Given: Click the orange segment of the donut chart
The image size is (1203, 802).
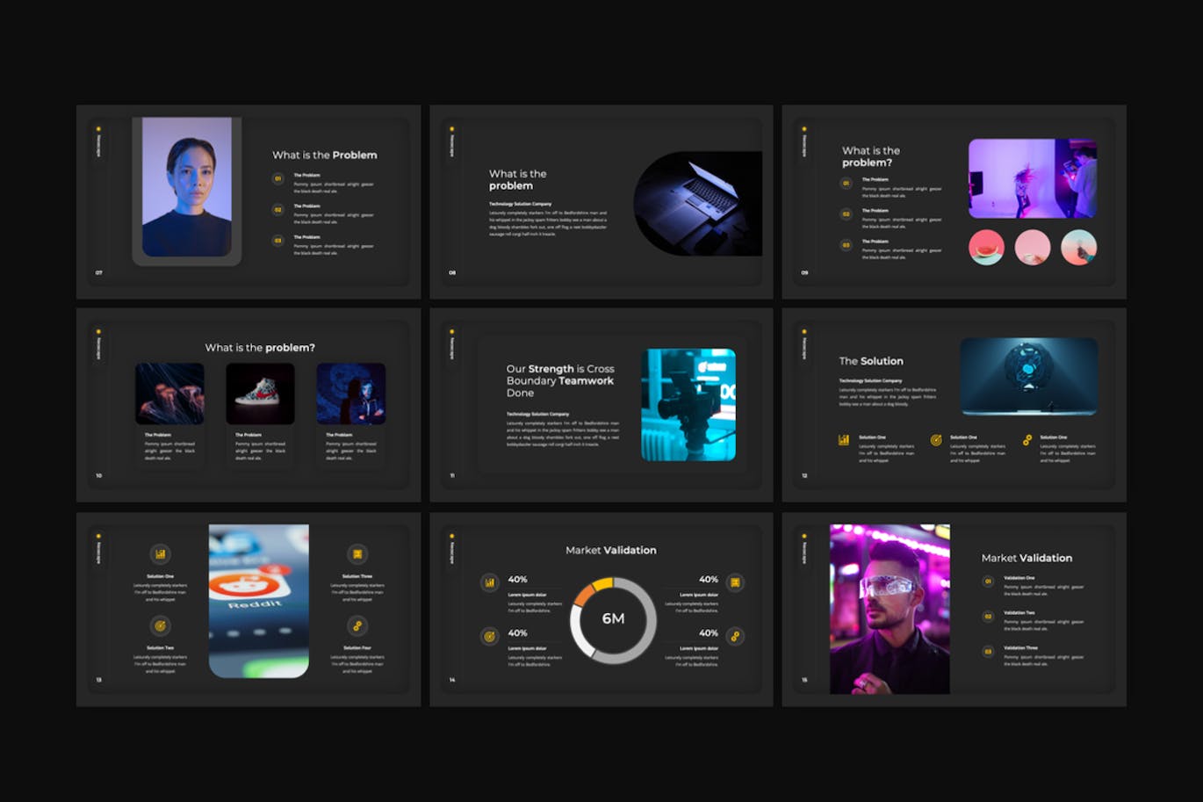Looking at the screenshot, I should click(583, 595).
